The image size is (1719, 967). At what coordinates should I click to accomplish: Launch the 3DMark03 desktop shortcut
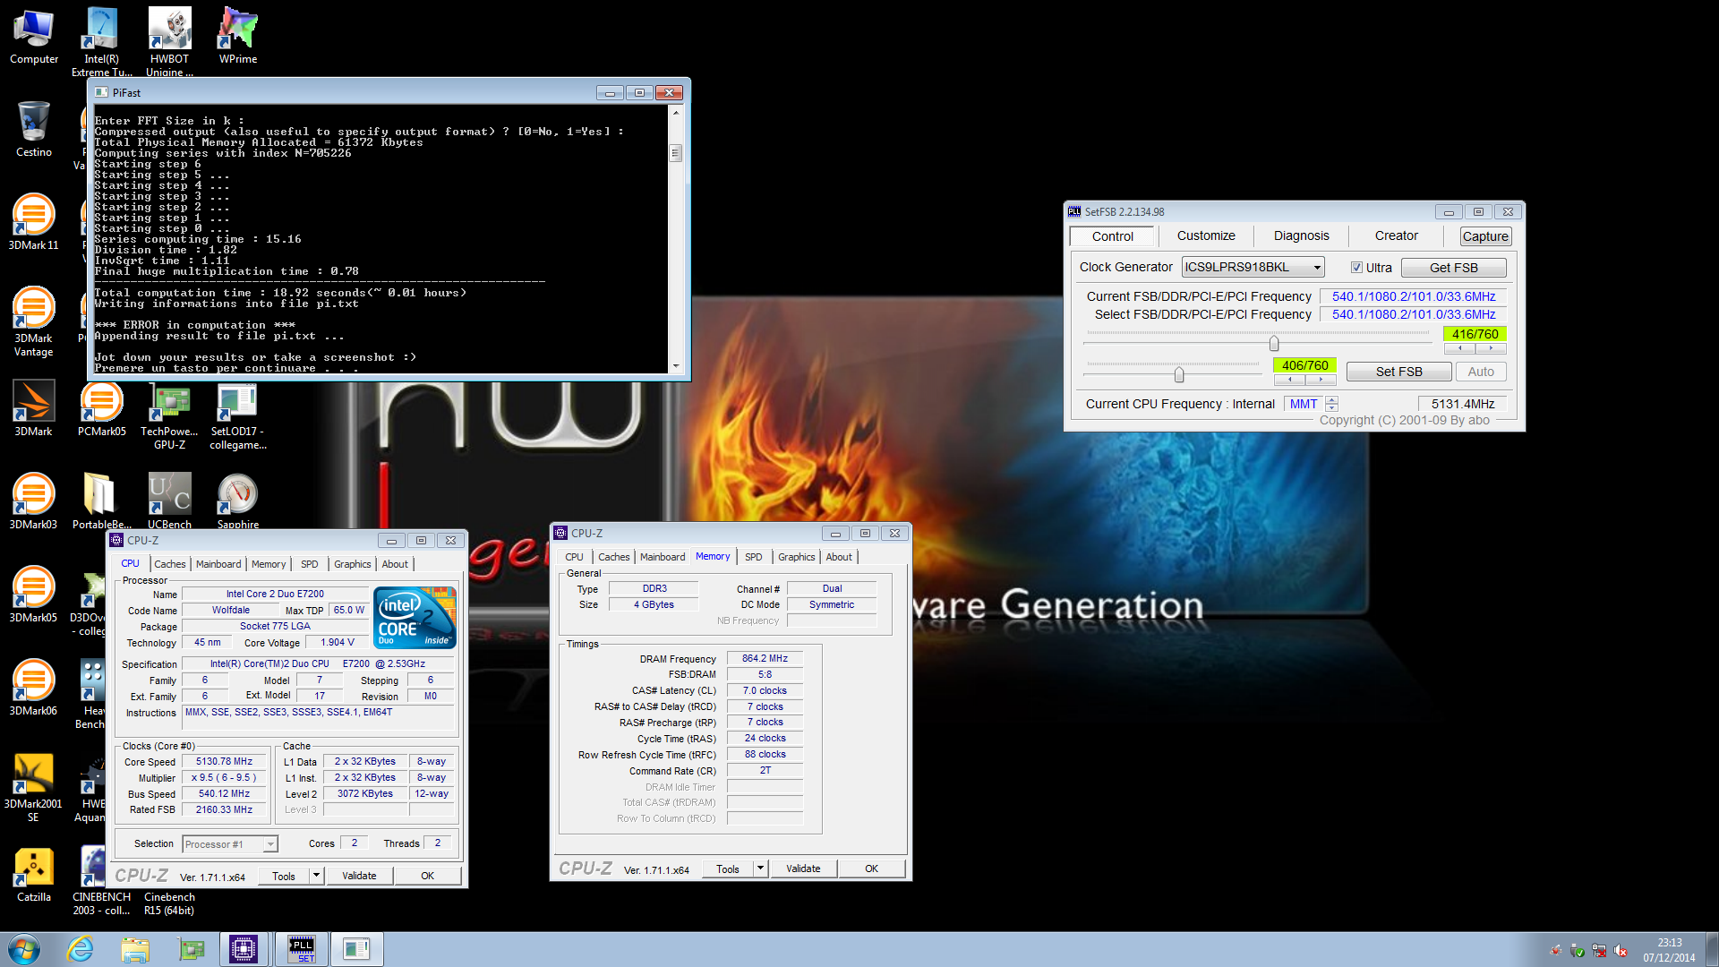click(x=34, y=501)
